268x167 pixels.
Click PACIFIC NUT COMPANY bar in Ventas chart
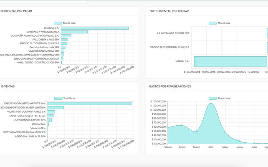(51, 112)
